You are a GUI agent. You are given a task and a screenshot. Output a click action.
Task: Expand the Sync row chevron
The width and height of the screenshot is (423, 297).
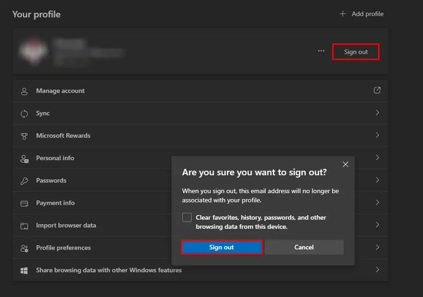pyautogui.click(x=377, y=113)
